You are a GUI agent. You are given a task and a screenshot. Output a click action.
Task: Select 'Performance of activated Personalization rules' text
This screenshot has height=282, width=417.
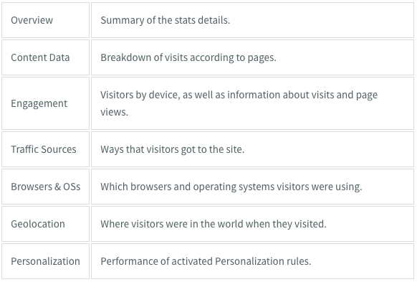[x=206, y=261]
